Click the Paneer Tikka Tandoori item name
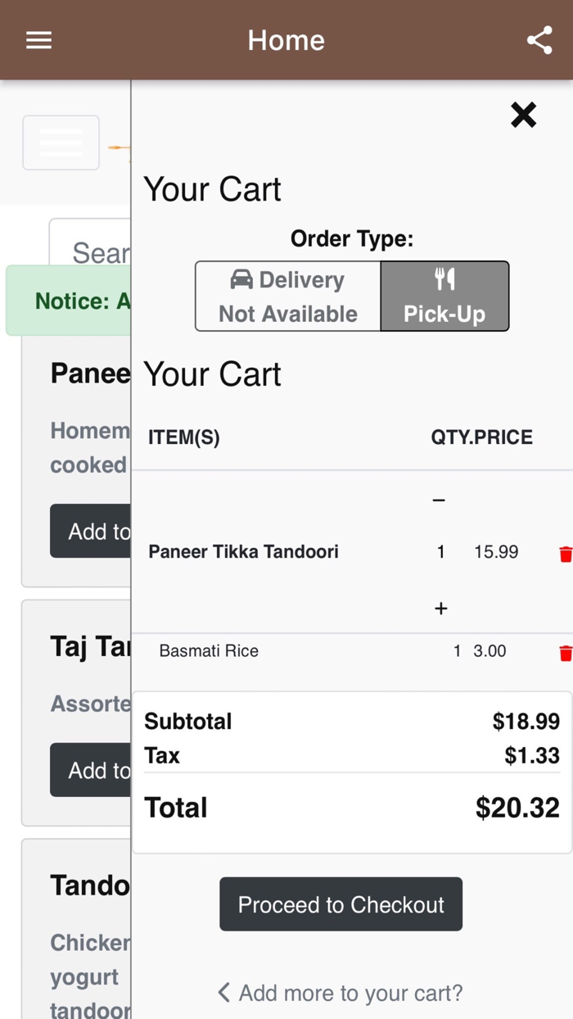The height and width of the screenshot is (1019, 573). [243, 551]
